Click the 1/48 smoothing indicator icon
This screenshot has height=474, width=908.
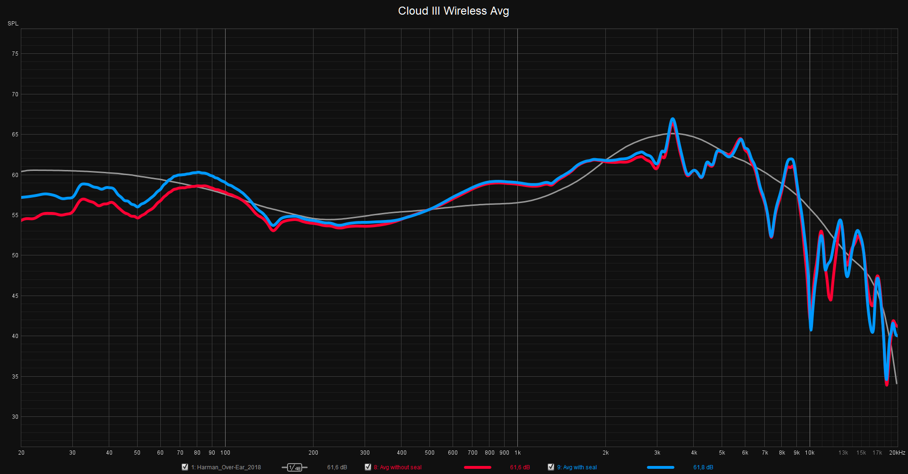click(295, 467)
